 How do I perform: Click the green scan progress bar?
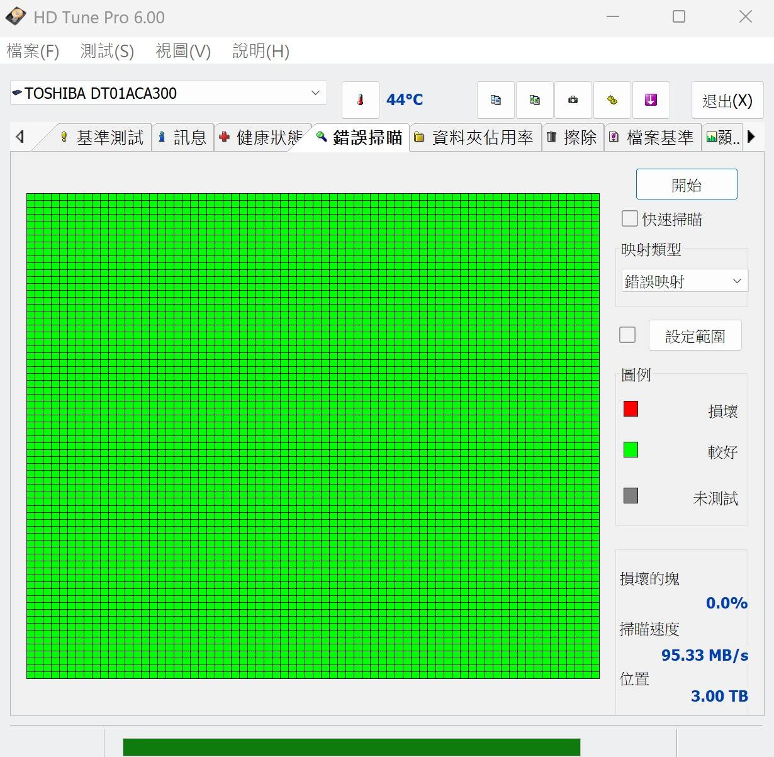click(x=351, y=747)
